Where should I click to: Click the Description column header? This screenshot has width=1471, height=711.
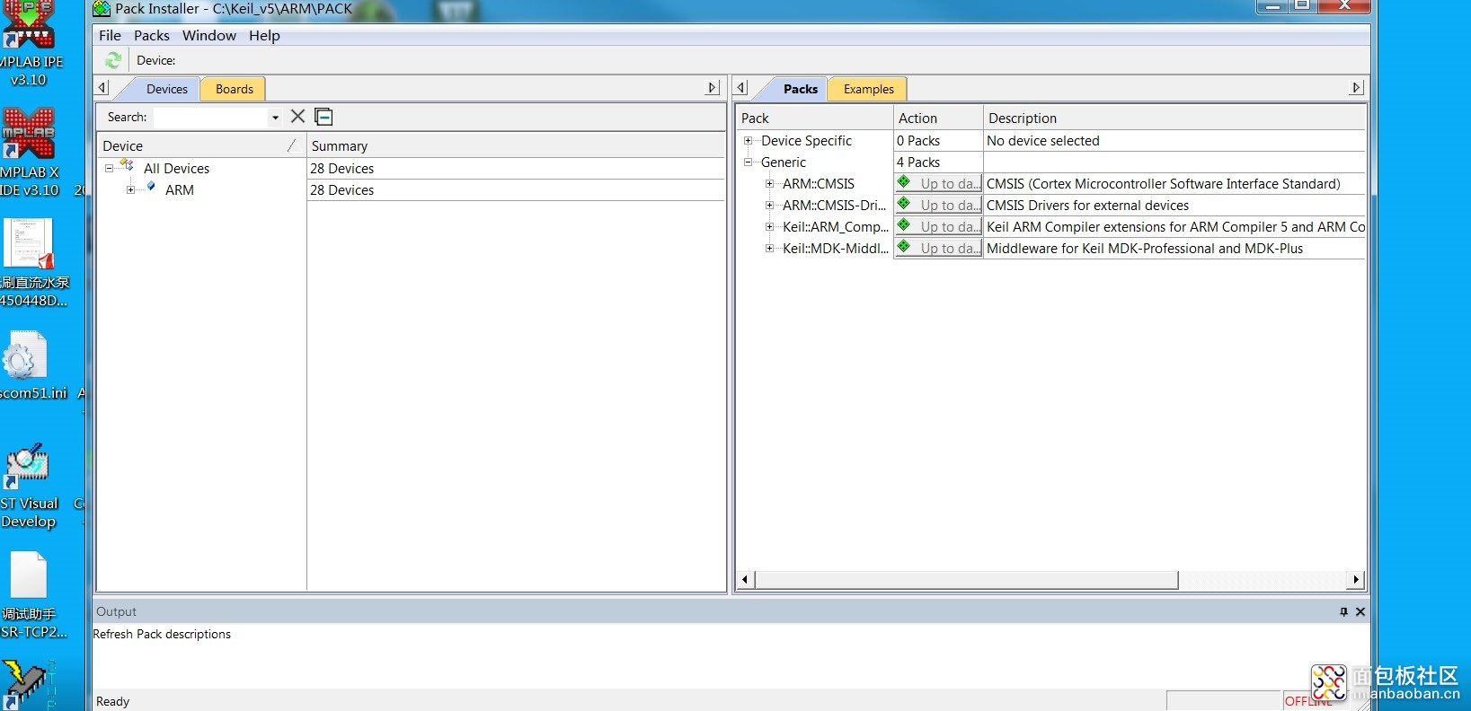1174,118
